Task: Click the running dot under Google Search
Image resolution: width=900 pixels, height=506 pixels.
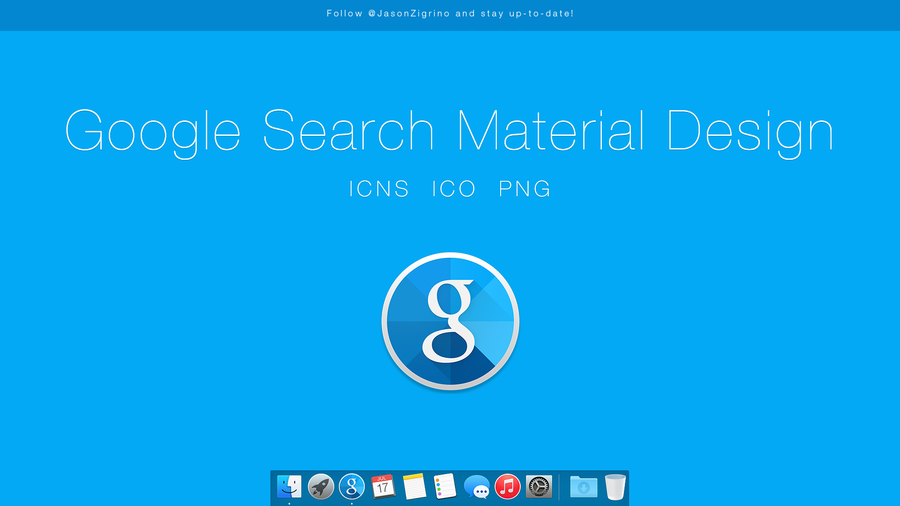Action: coord(352,503)
